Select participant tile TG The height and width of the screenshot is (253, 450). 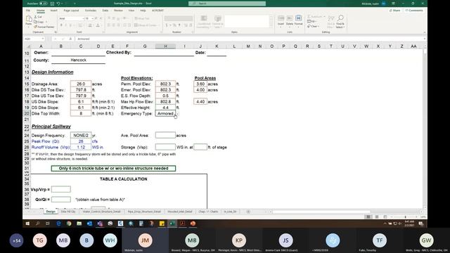[39, 240]
